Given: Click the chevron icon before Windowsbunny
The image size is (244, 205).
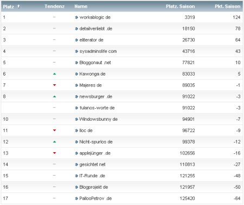Looking at the screenshot, I should pos(76,119).
